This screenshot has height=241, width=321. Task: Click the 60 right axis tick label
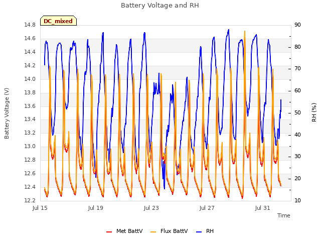coord(297,91)
